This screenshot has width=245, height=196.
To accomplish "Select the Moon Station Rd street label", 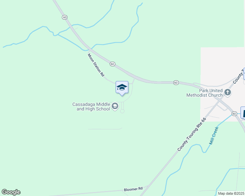I will tap(96, 65).
